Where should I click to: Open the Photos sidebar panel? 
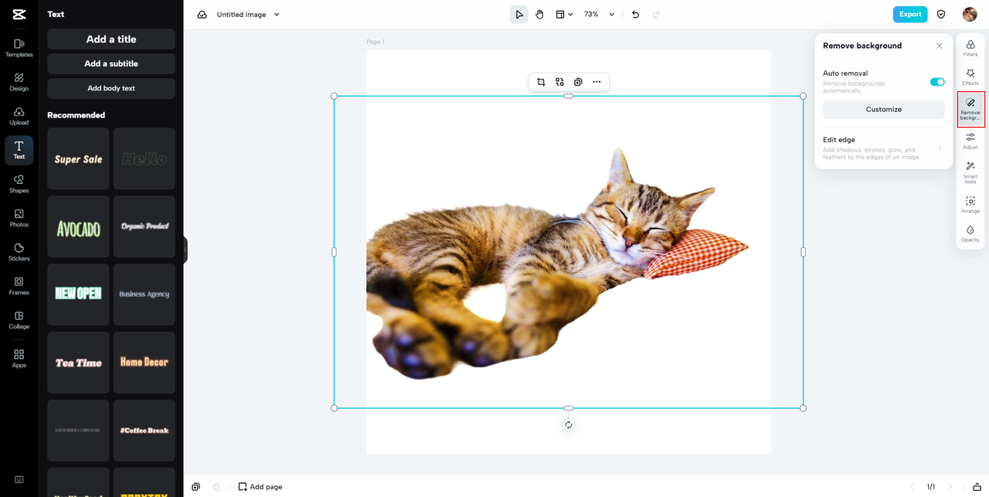[x=19, y=218]
